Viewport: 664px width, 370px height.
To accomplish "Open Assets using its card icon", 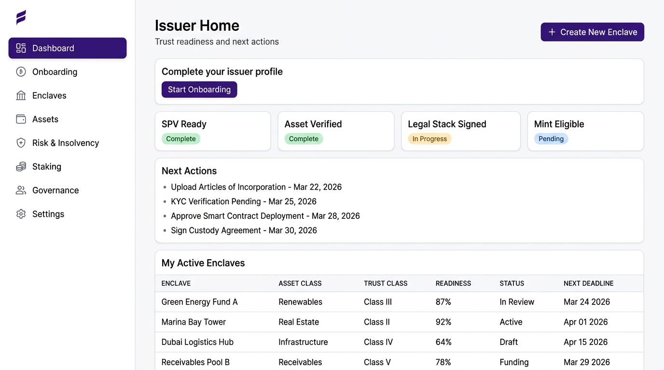I will point(21,119).
